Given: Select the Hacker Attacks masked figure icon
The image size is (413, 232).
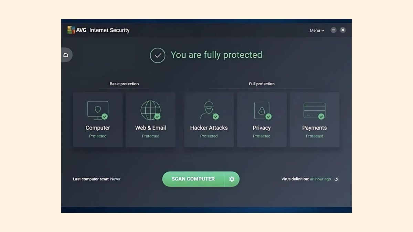Looking at the screenshot, I should coord(208,110).
